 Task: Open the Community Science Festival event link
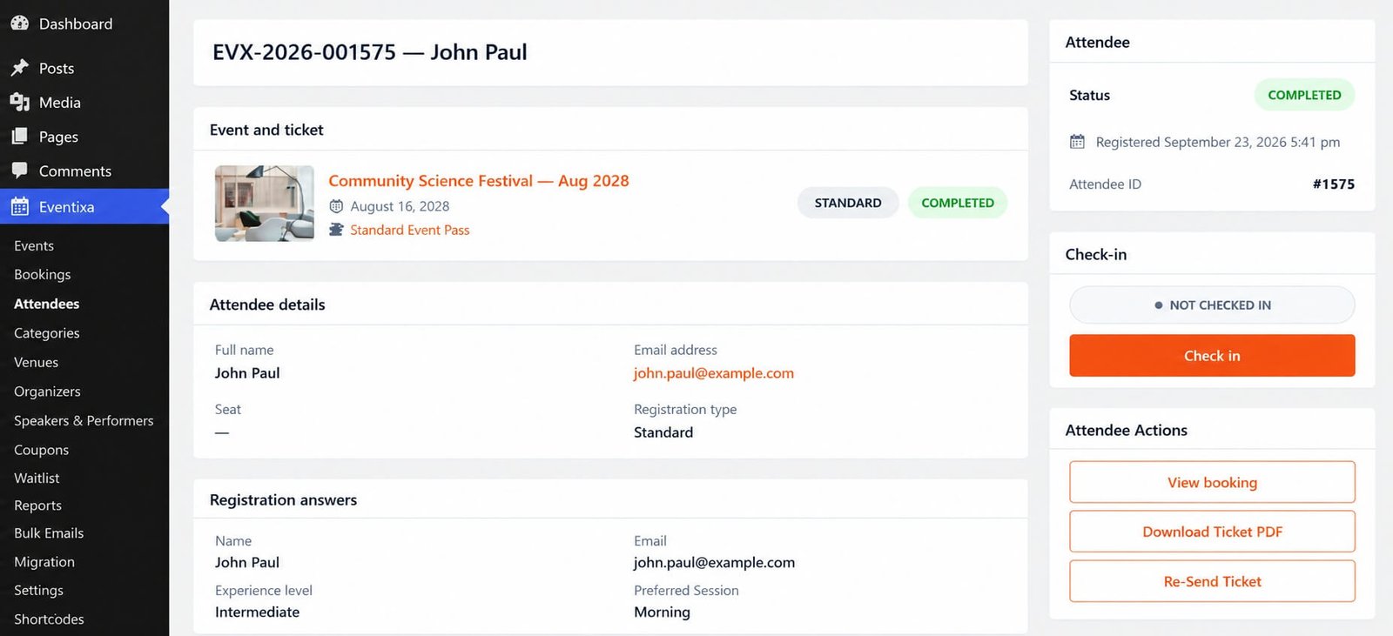click(479, 181)
